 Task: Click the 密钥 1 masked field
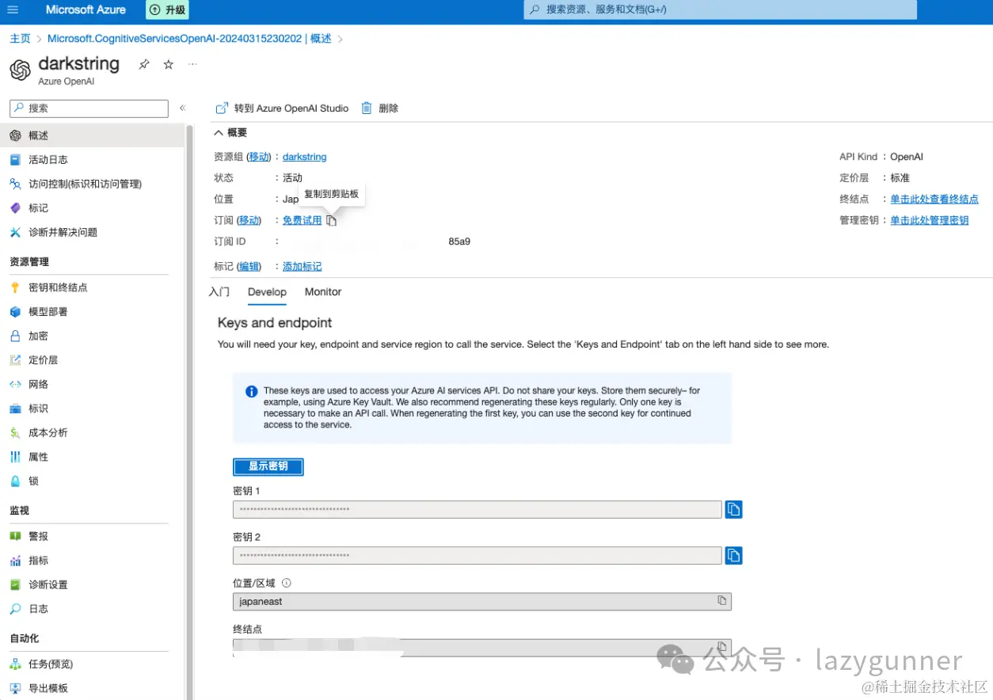477,509
